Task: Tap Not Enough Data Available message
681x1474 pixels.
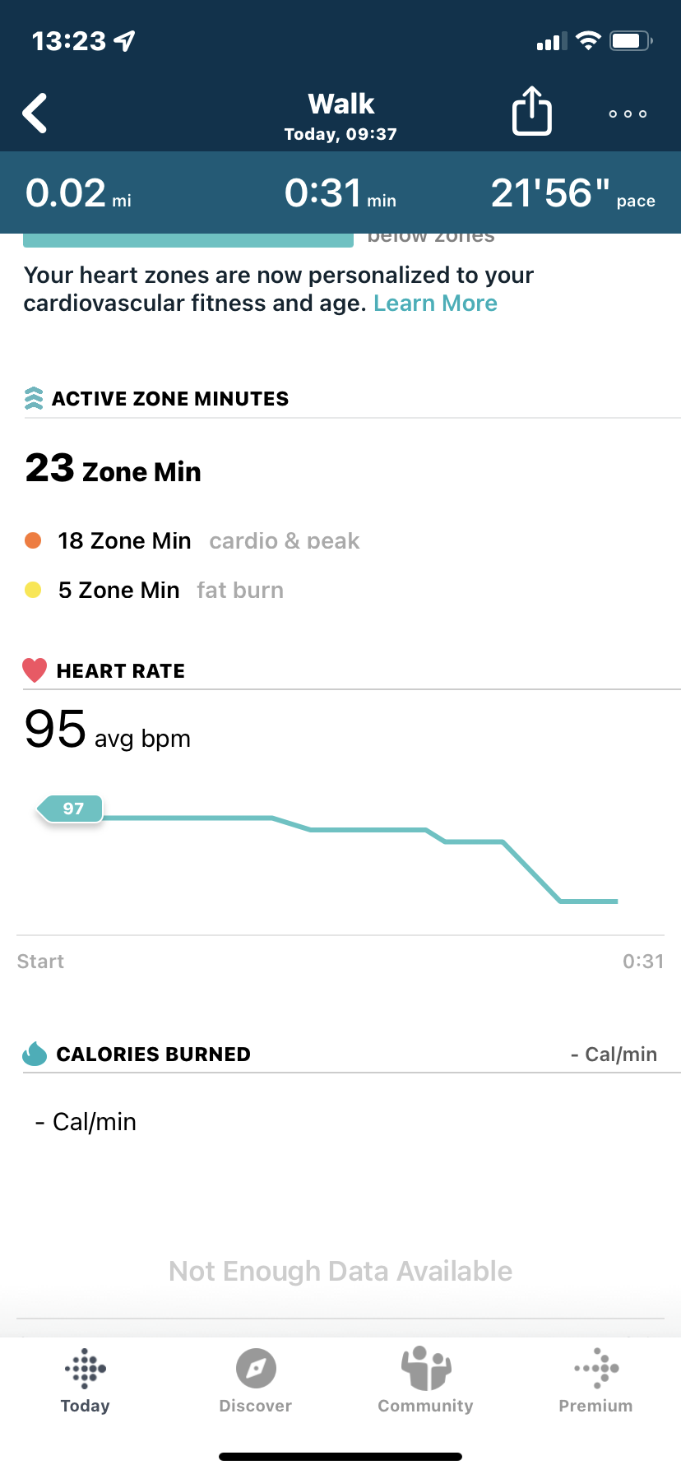Action: coord(340,1271)
